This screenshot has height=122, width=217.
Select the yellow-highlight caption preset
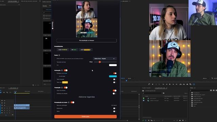tap(86, 50)
